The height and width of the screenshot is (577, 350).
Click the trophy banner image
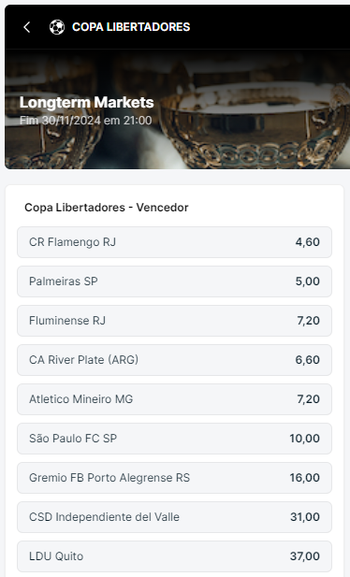pos(177,109)
